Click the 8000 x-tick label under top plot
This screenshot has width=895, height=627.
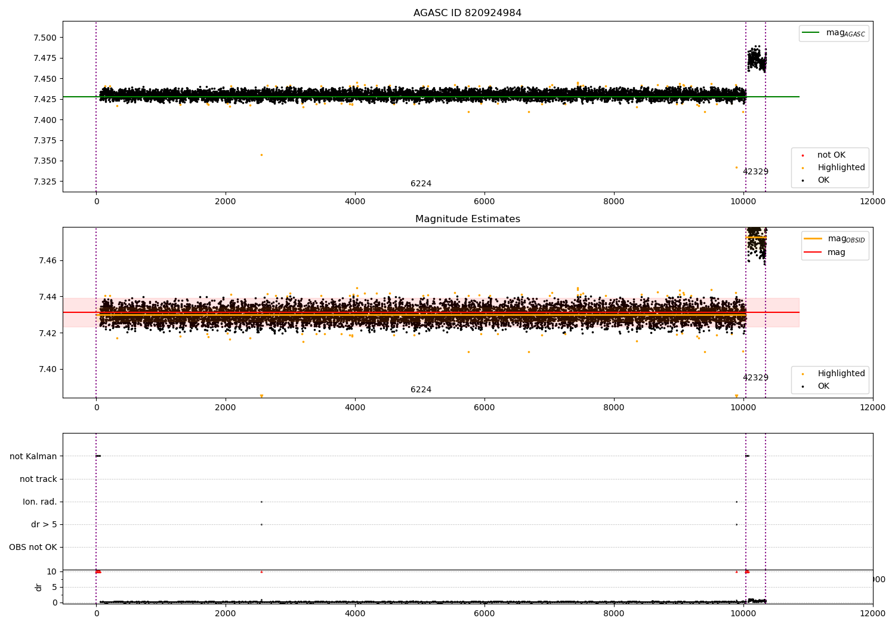pyautogui.click(x=614, y=202)
